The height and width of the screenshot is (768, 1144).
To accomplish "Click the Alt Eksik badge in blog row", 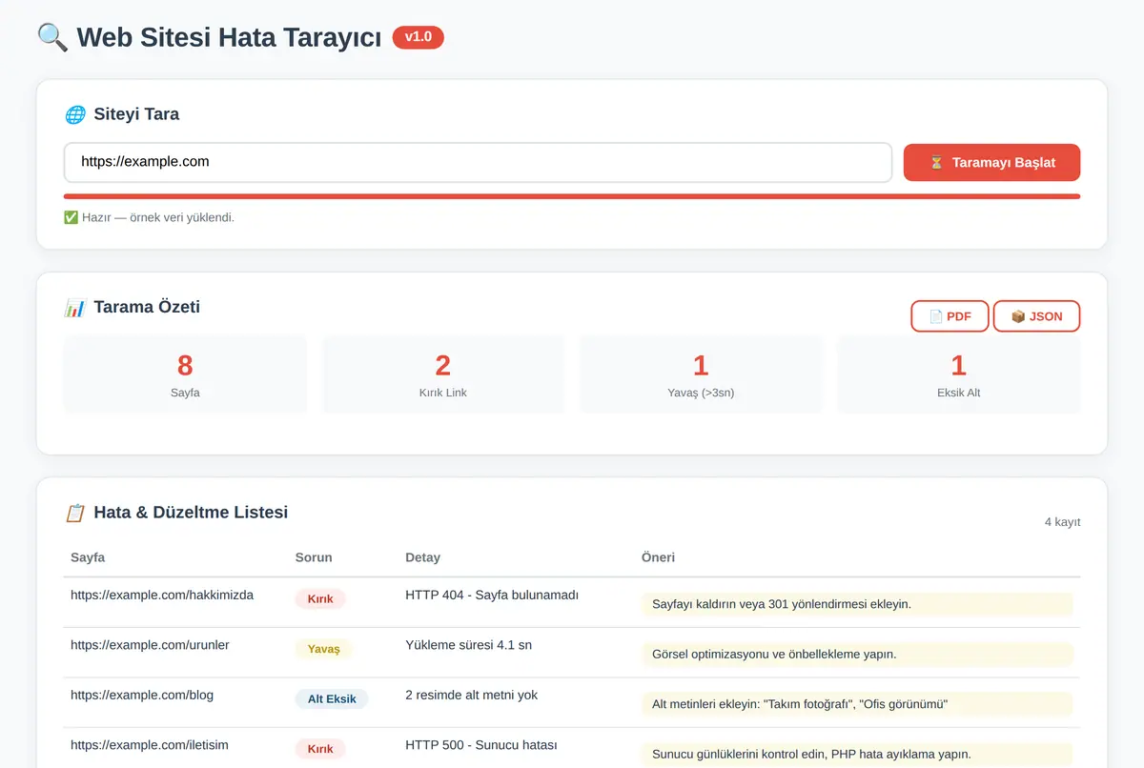I will [332, 699].
